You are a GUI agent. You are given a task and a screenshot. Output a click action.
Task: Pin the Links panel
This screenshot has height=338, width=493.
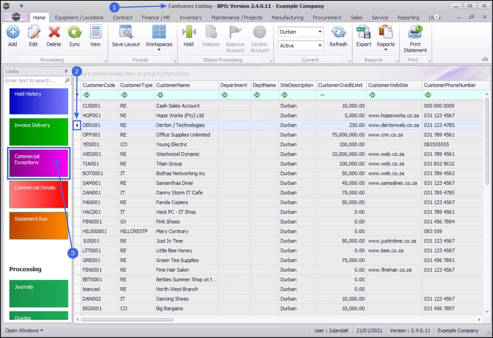click(x=66, y=71)
